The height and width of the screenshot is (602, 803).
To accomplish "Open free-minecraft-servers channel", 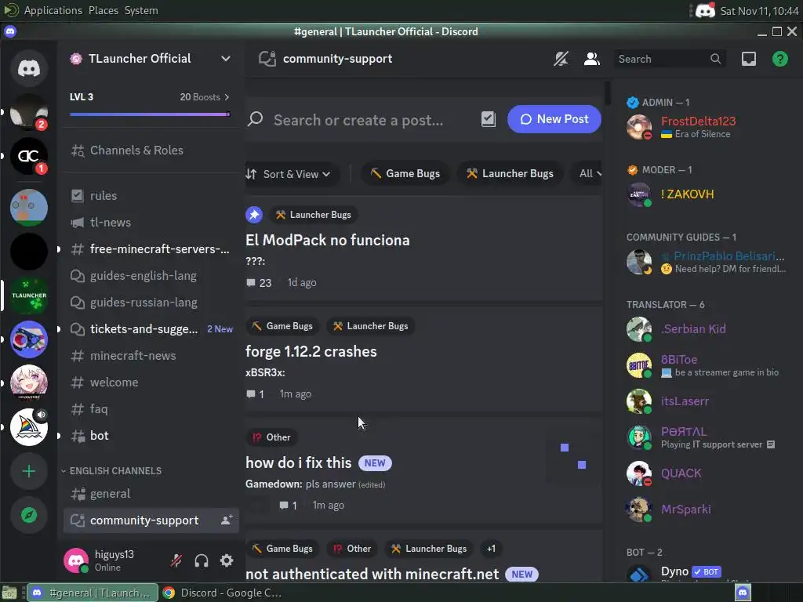I will (151, 249).
